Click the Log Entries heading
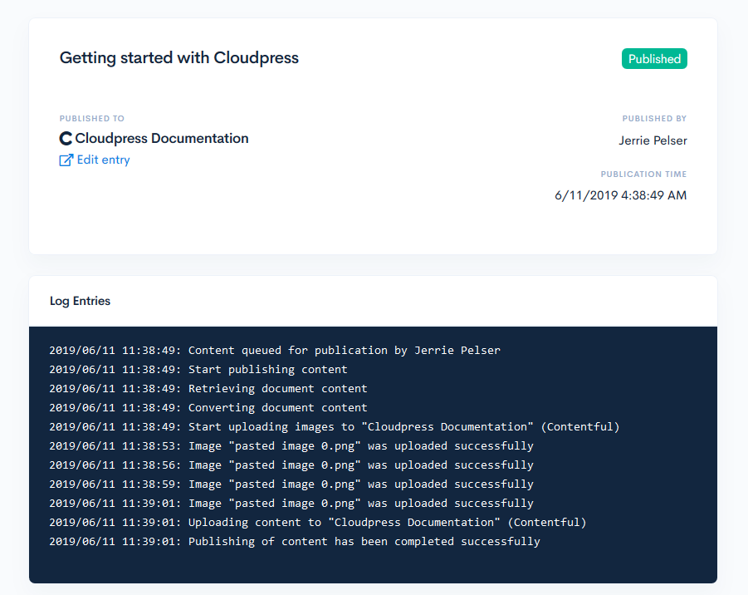Image resolution: width=748 pixels, height=595 pixels. coord(81,301)
